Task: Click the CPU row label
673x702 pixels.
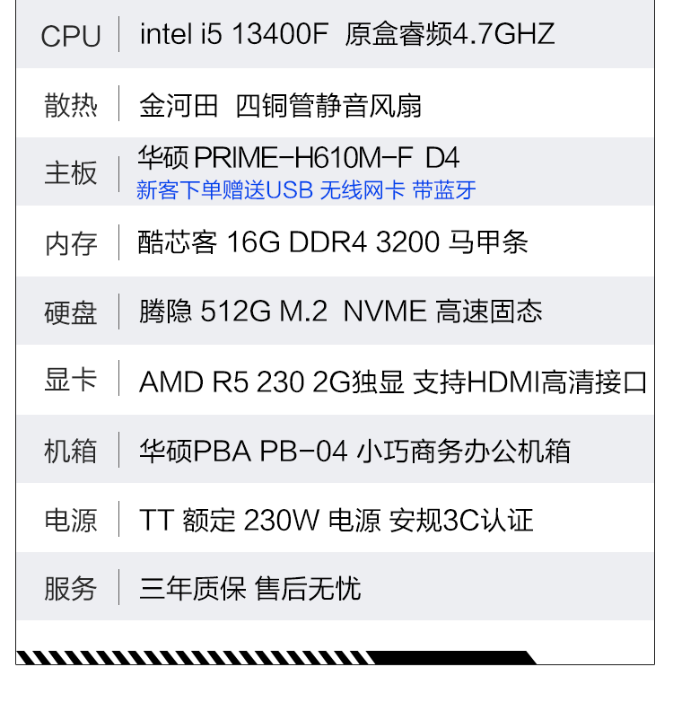Action: 70,36
